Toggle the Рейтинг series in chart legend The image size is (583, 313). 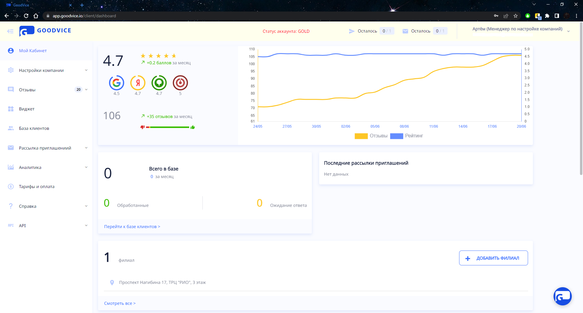(x=407, y=136)
